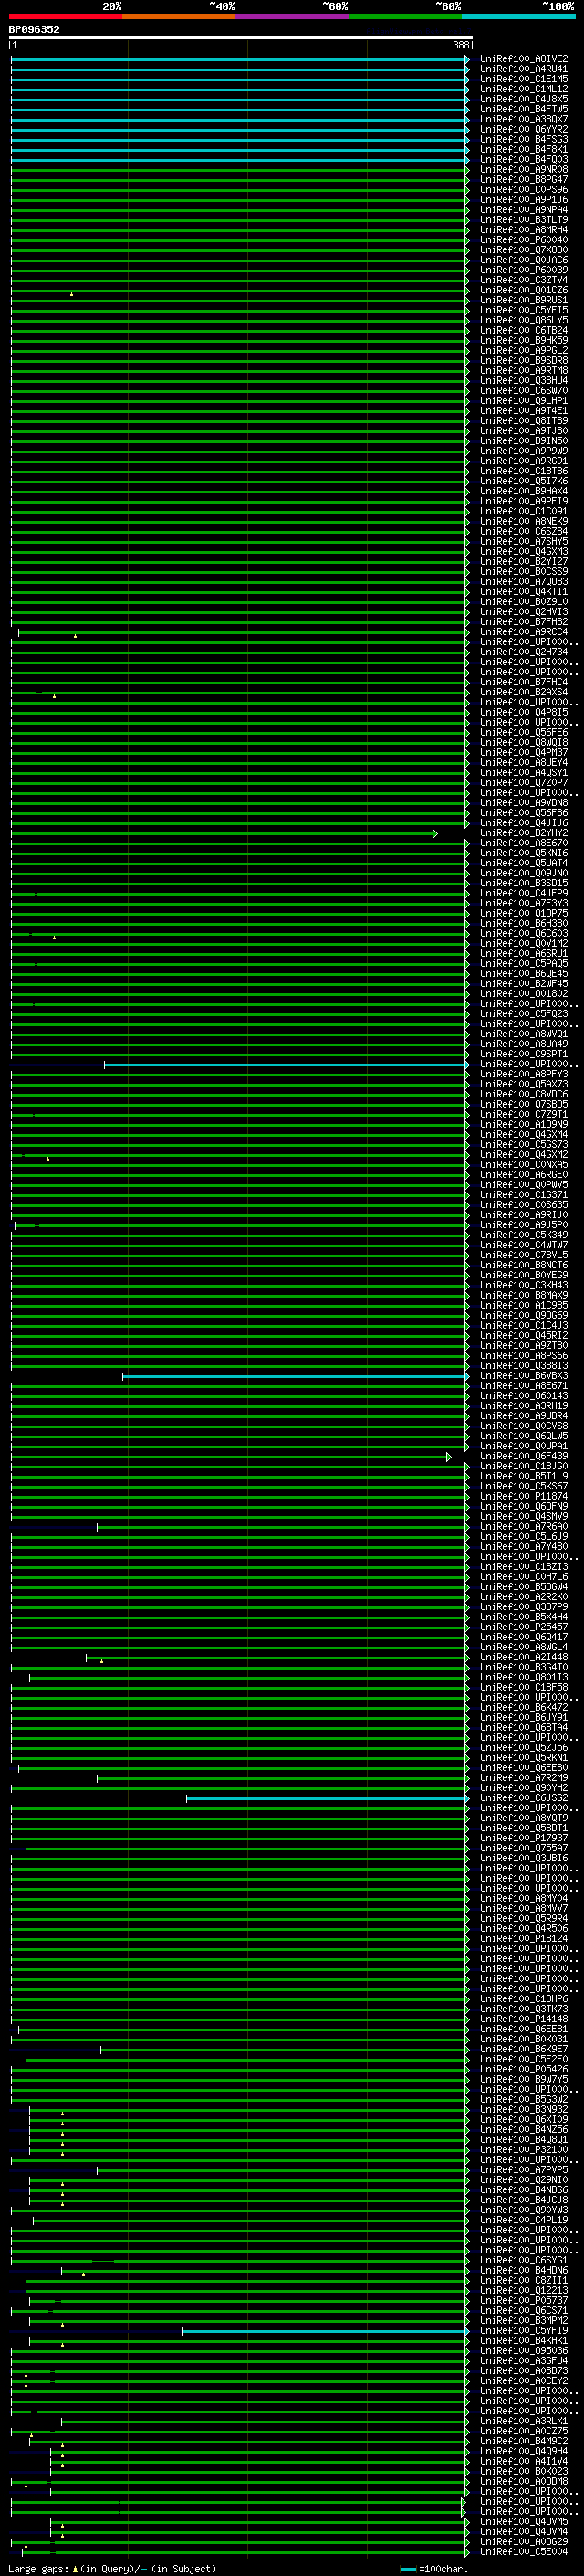Open hit UniRef100_A4RU41
This screenshot has width=584, height=2576.
(x=523, y=69)
